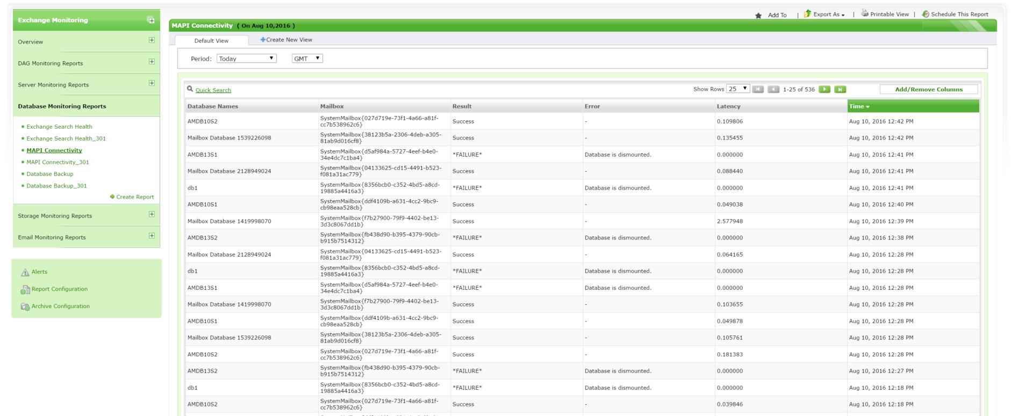The height and width of the screenshot is (416, 1011).
Task: Switch to the Default View tab
Action: tap(211, 41)
